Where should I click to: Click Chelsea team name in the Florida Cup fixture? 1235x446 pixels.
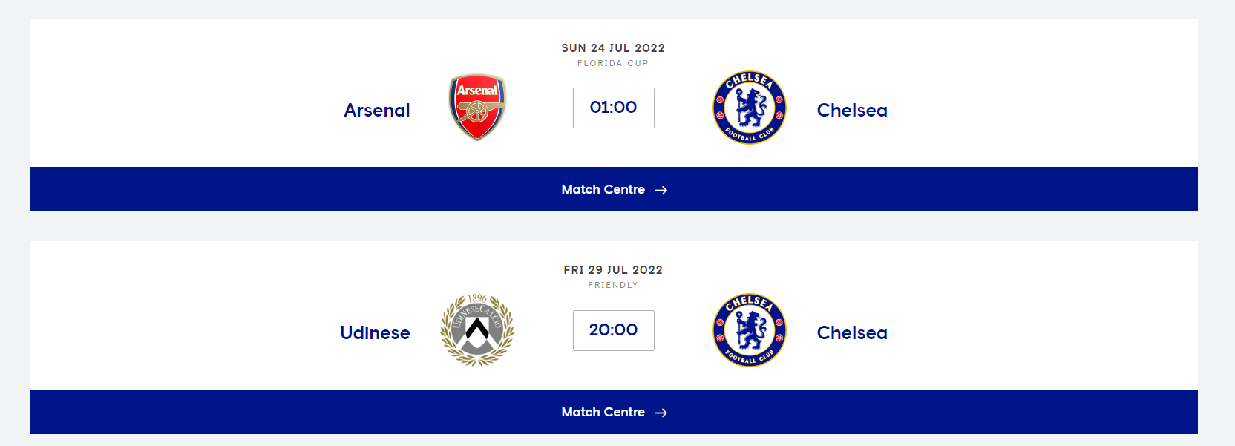point(852,111)
